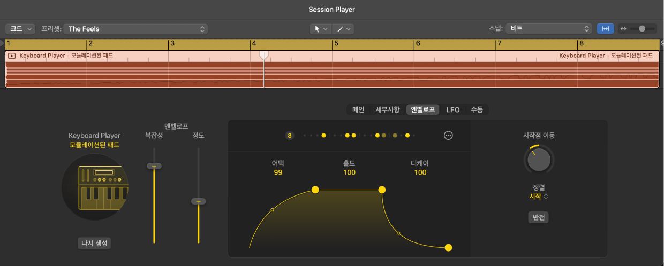This screenshot has height=267, width=664.
Task: Click the 복잡성 slider handle
Action: point(154,166)
